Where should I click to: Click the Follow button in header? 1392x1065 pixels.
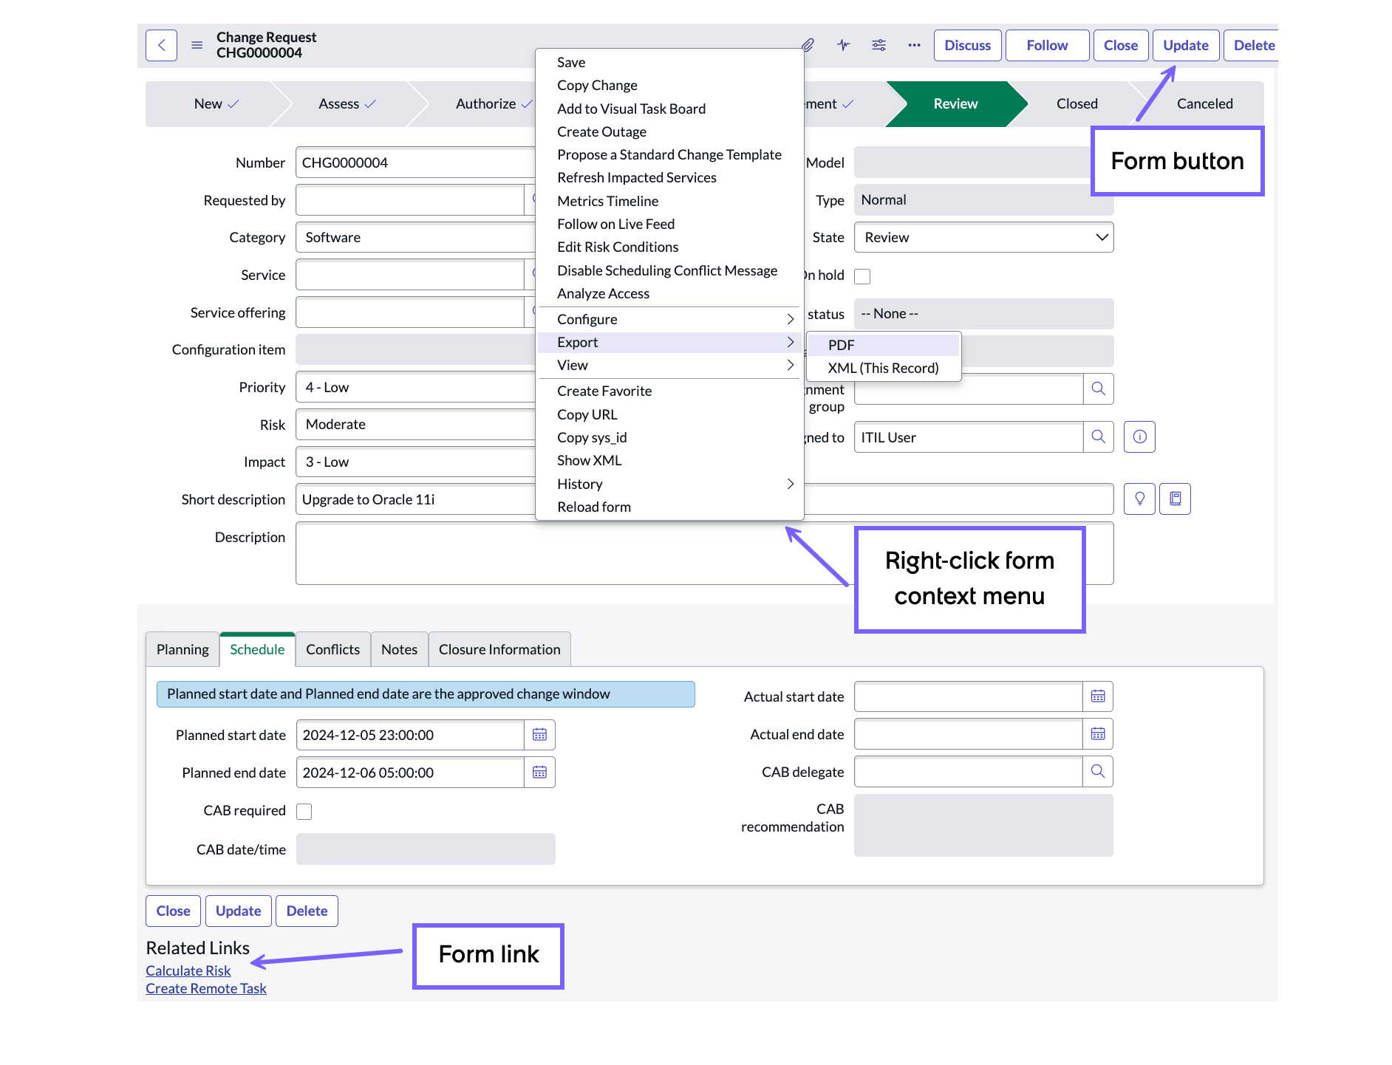pyautogui.click(x=1047, y=45)
